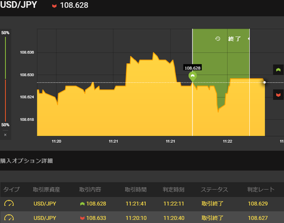Click the タイプ column header
This screenshot has height=223, width=284.
click(x=11, y=189)
